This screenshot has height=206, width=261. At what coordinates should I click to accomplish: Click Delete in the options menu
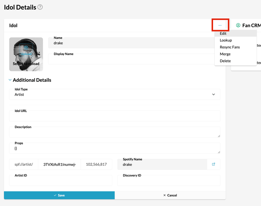point(225,61)
